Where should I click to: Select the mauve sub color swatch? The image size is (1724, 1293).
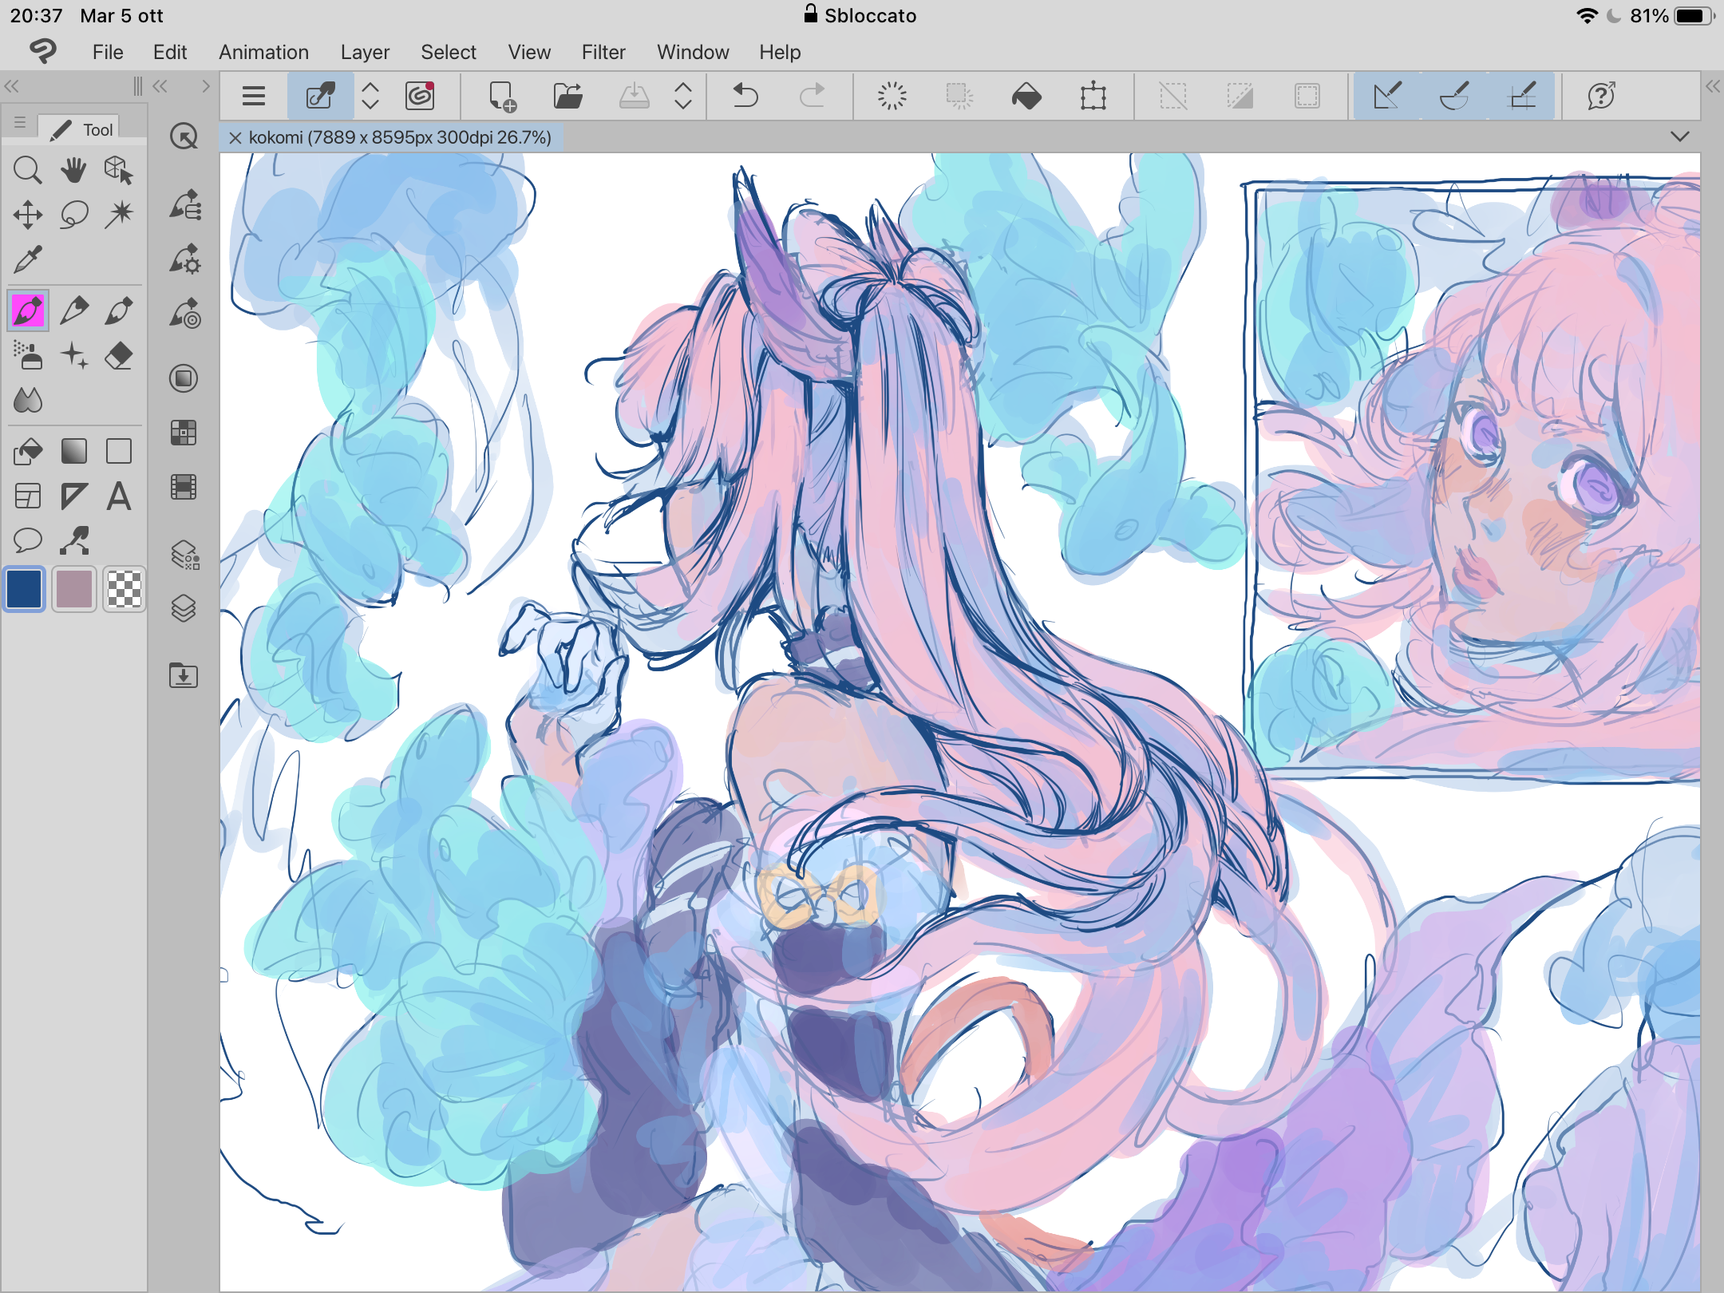74,590
